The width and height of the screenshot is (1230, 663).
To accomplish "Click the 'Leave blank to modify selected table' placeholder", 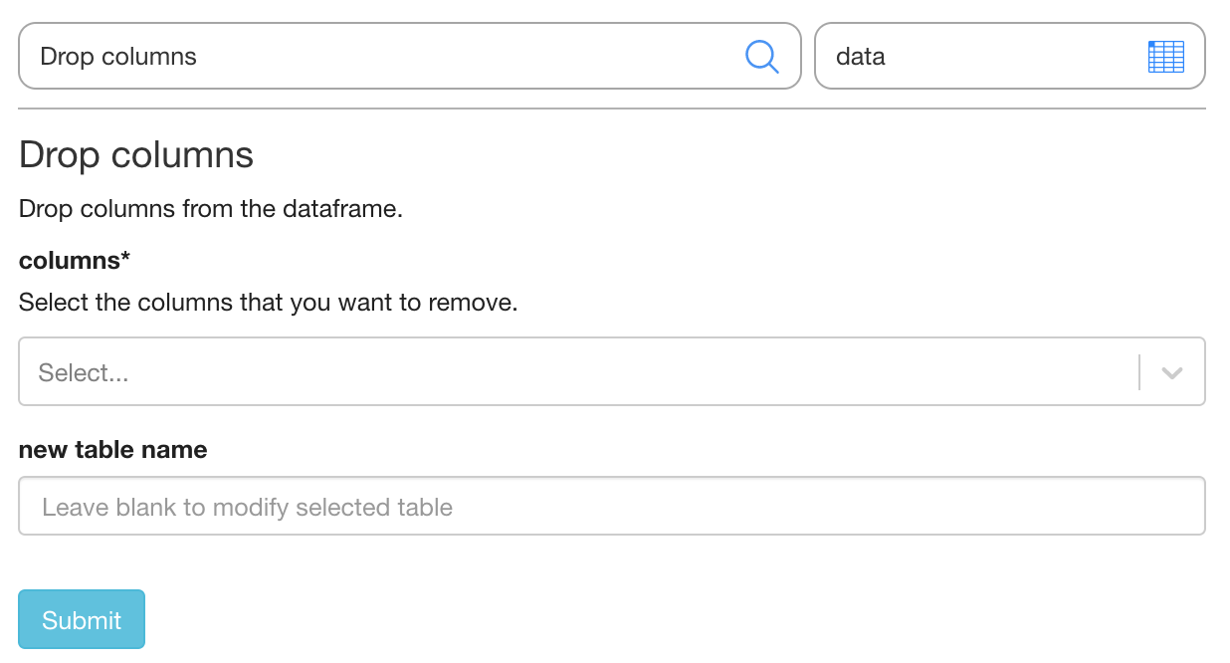I will [248, 508].
